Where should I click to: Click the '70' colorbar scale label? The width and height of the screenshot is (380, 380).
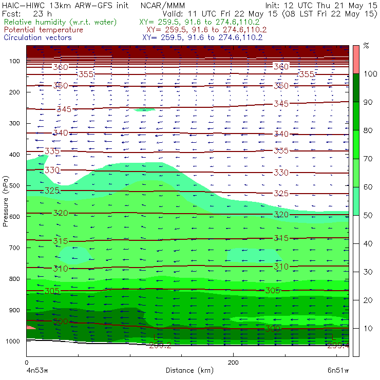coord(368,159)
